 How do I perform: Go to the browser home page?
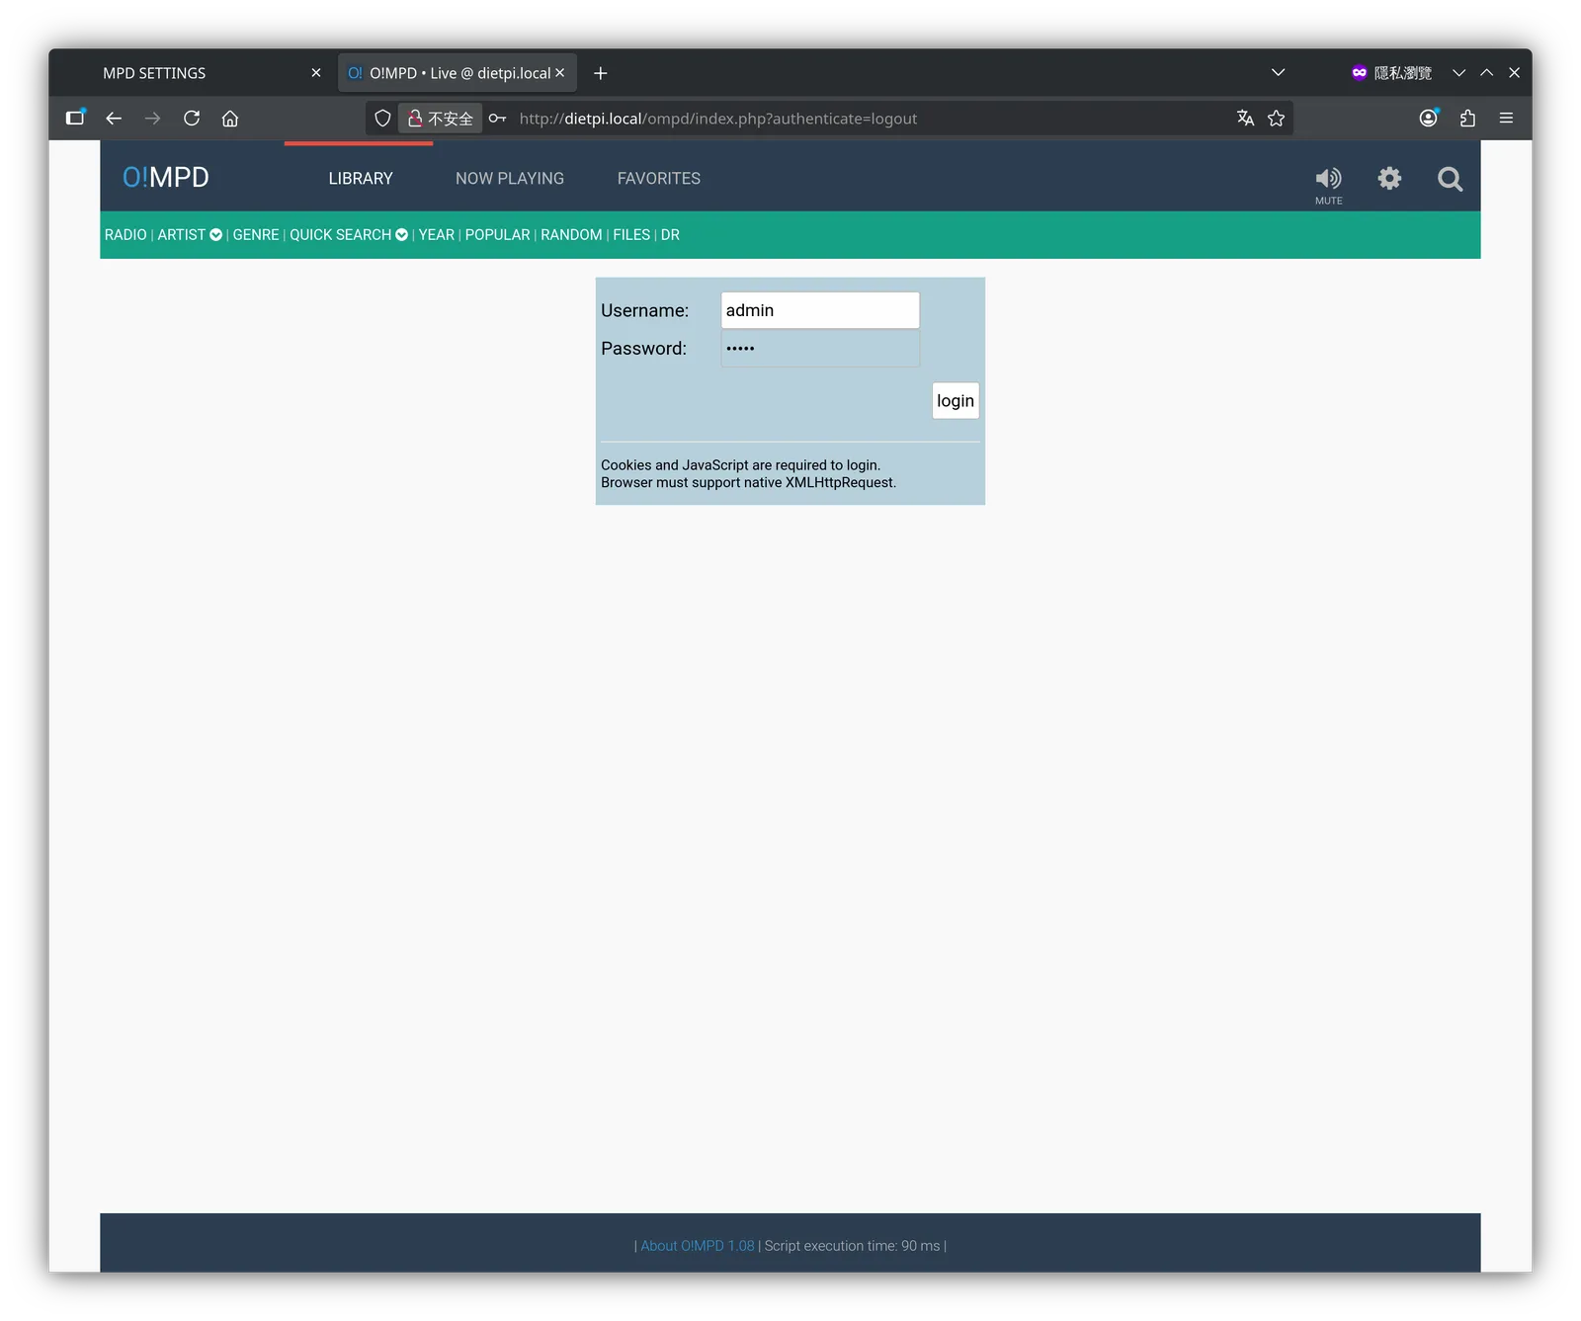230,119
